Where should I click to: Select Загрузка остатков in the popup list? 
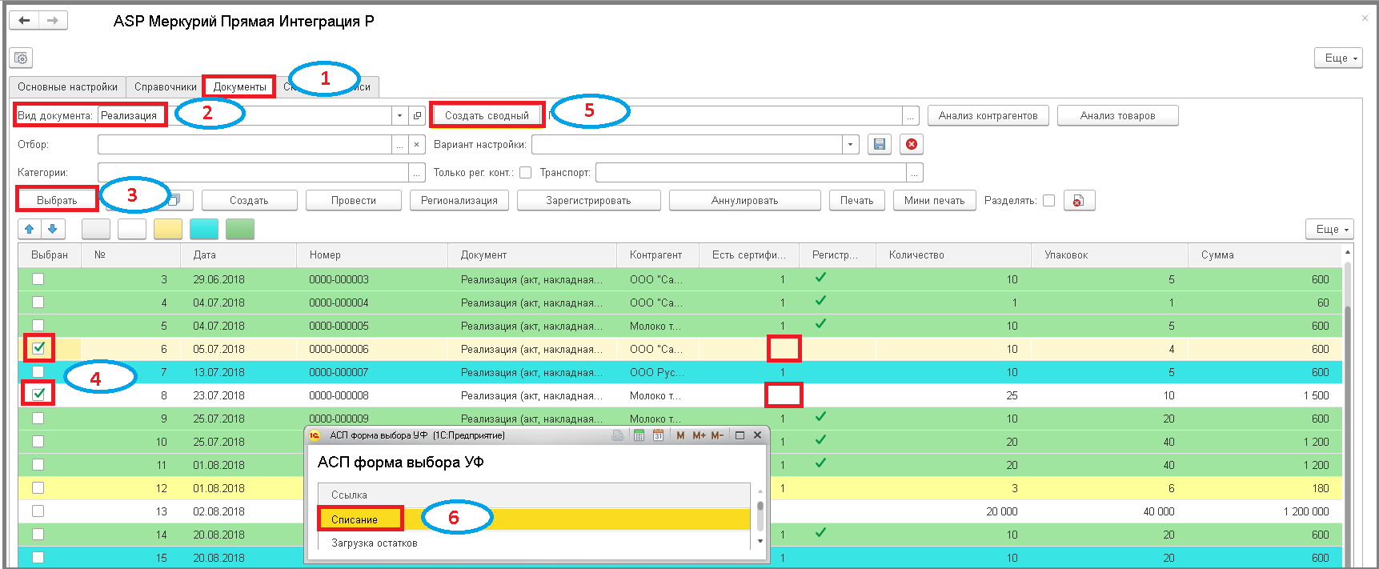coord(534,543)
